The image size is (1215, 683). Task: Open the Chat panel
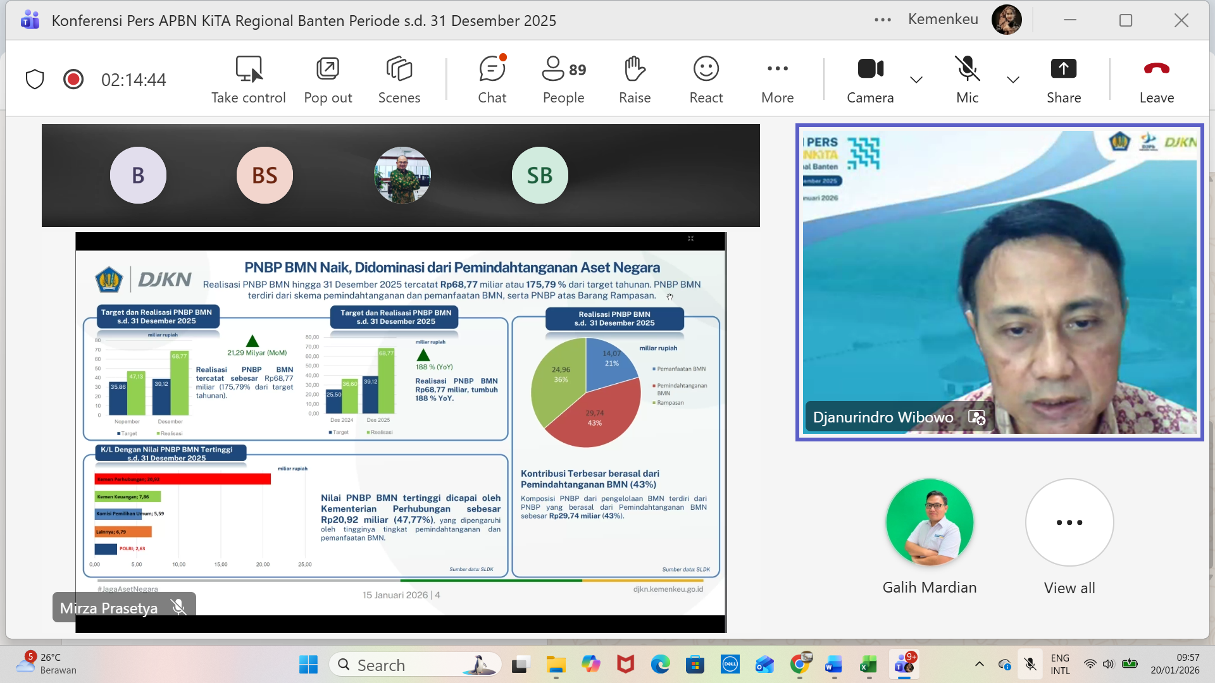point(492,79)
